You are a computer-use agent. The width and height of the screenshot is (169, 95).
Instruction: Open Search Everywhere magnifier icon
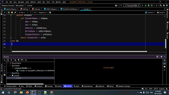click(x=161, y=6)
